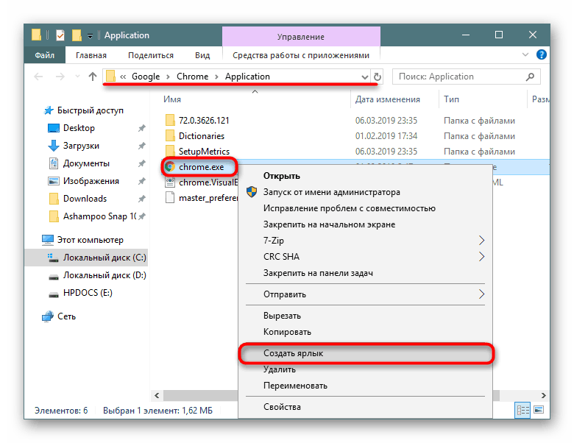
Task: Click Chrome in the address path
Action: (193, 77)
